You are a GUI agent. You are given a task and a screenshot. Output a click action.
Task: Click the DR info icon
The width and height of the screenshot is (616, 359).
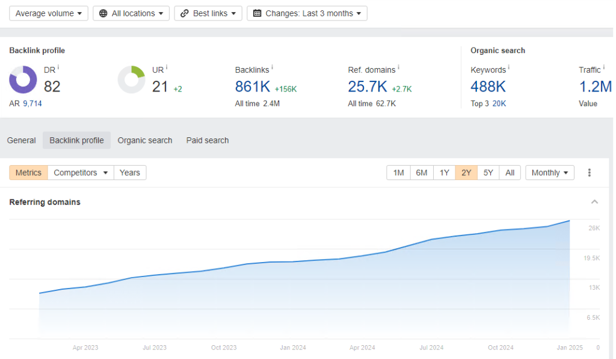tap(58, 68)
